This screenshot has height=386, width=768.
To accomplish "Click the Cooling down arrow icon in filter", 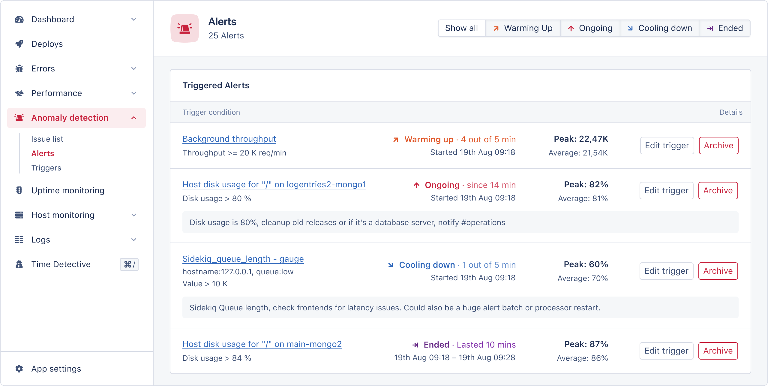I will click(x=630, y=29).
